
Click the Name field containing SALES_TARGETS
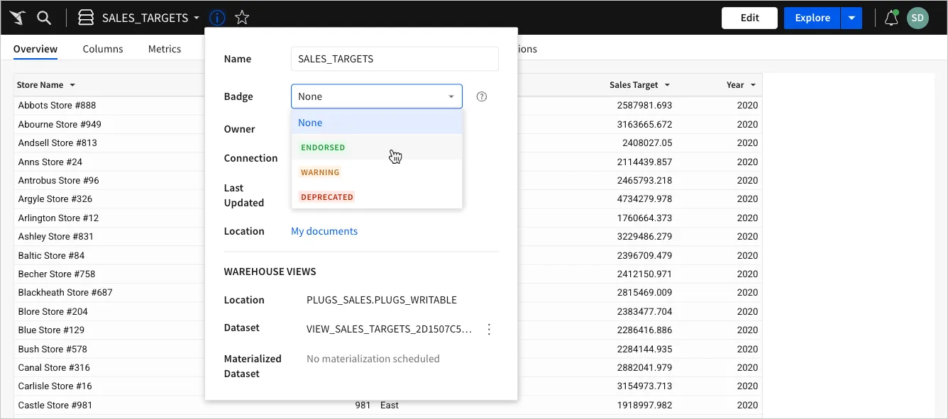[395, 59]
